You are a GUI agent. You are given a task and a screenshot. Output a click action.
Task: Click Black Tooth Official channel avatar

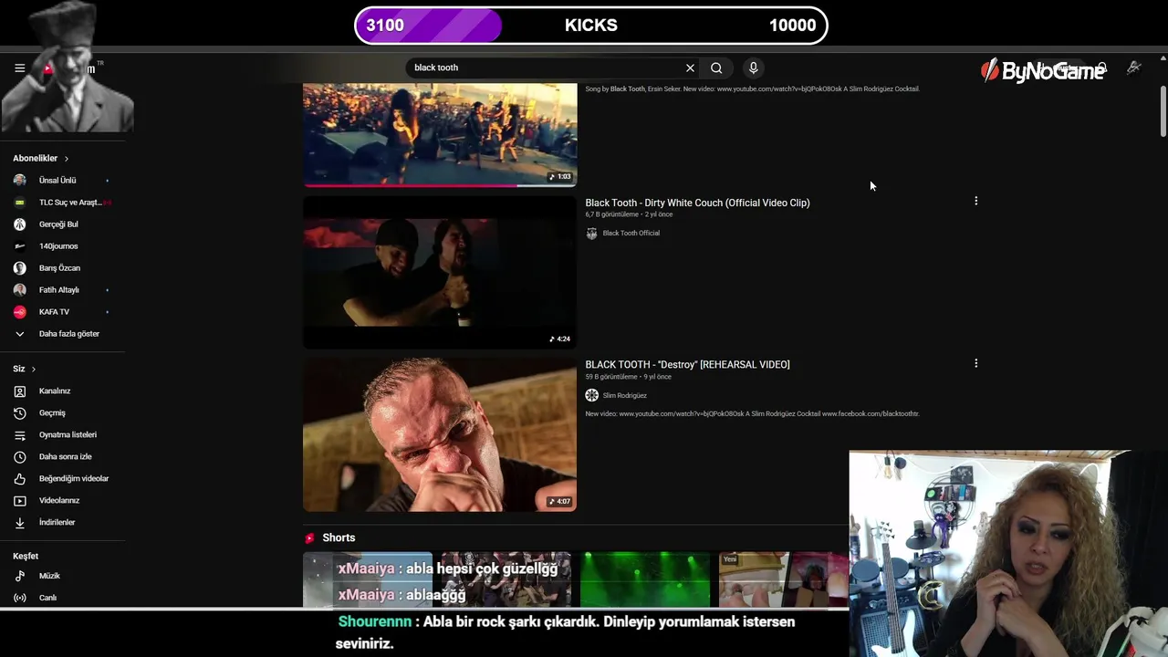point(591,234)
